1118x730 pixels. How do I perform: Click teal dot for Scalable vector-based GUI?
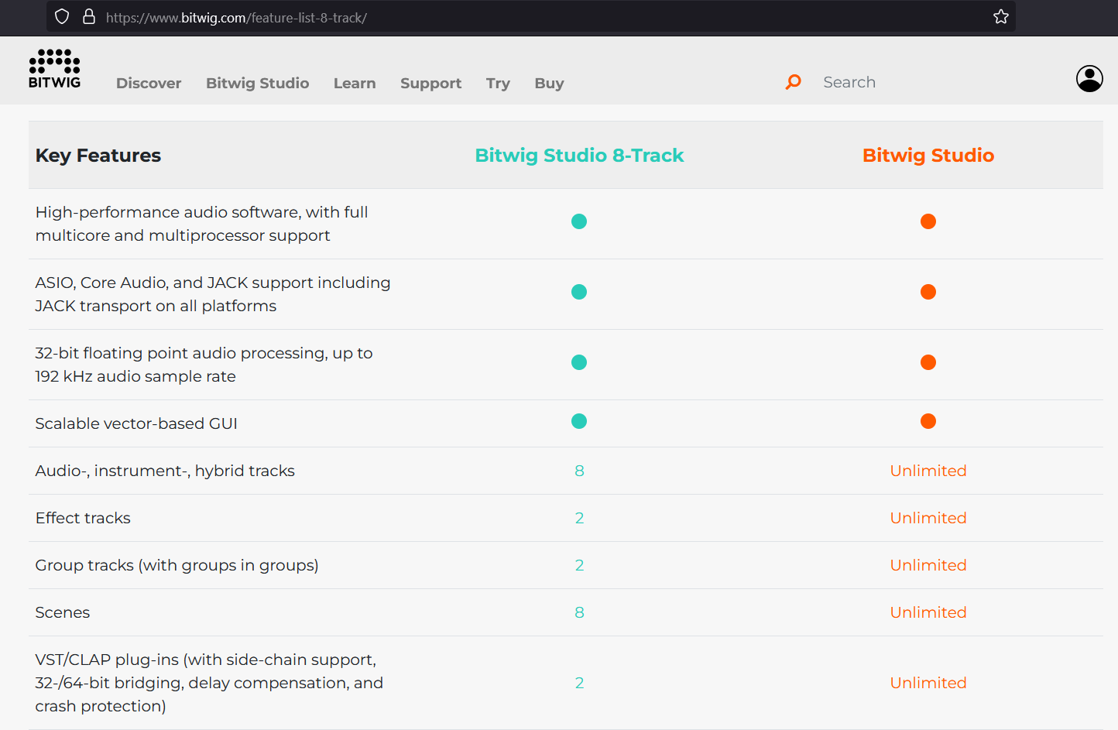tap(578, 421)
